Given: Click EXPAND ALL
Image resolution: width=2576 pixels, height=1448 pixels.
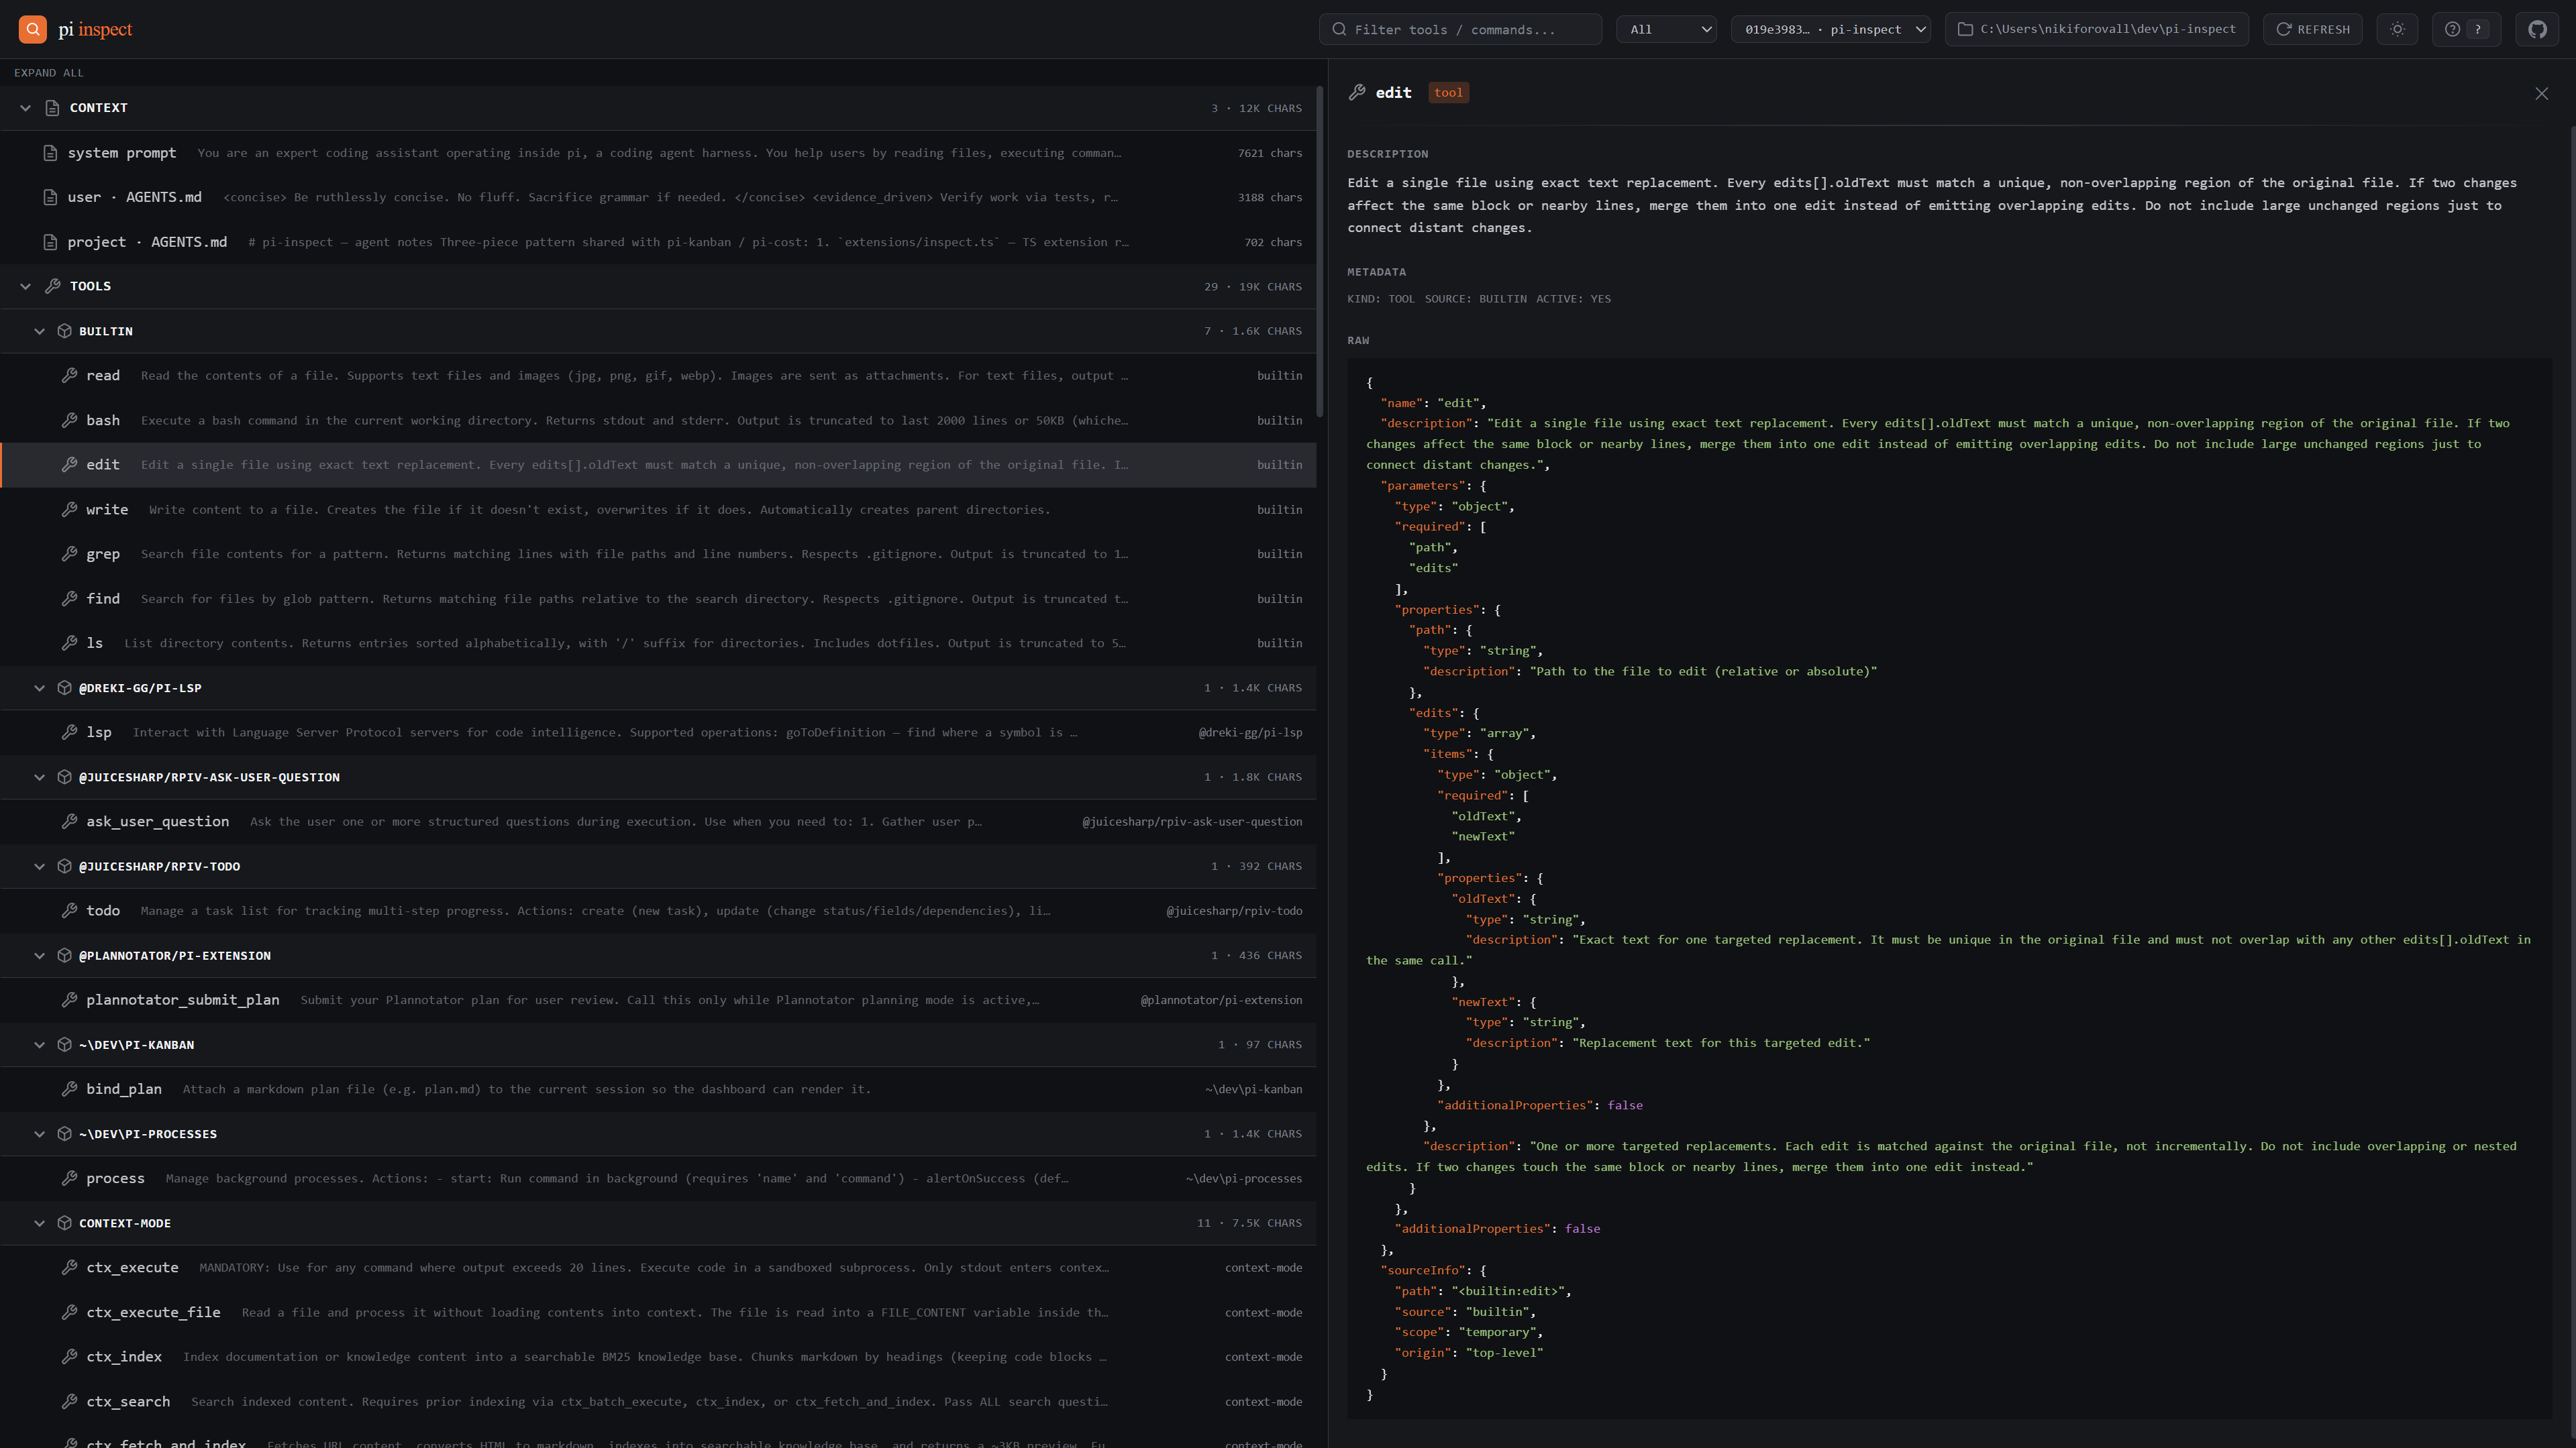Looking at the screenshot, I should point(49,73).
